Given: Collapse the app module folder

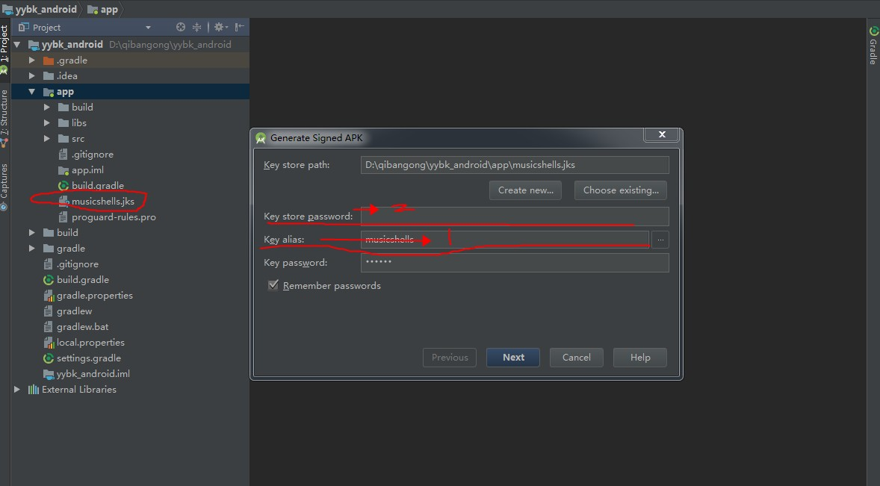Looking at the screenshot, I should (x=32, y=91).
